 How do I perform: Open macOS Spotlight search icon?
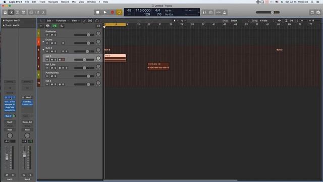click(x=312, y=2)
